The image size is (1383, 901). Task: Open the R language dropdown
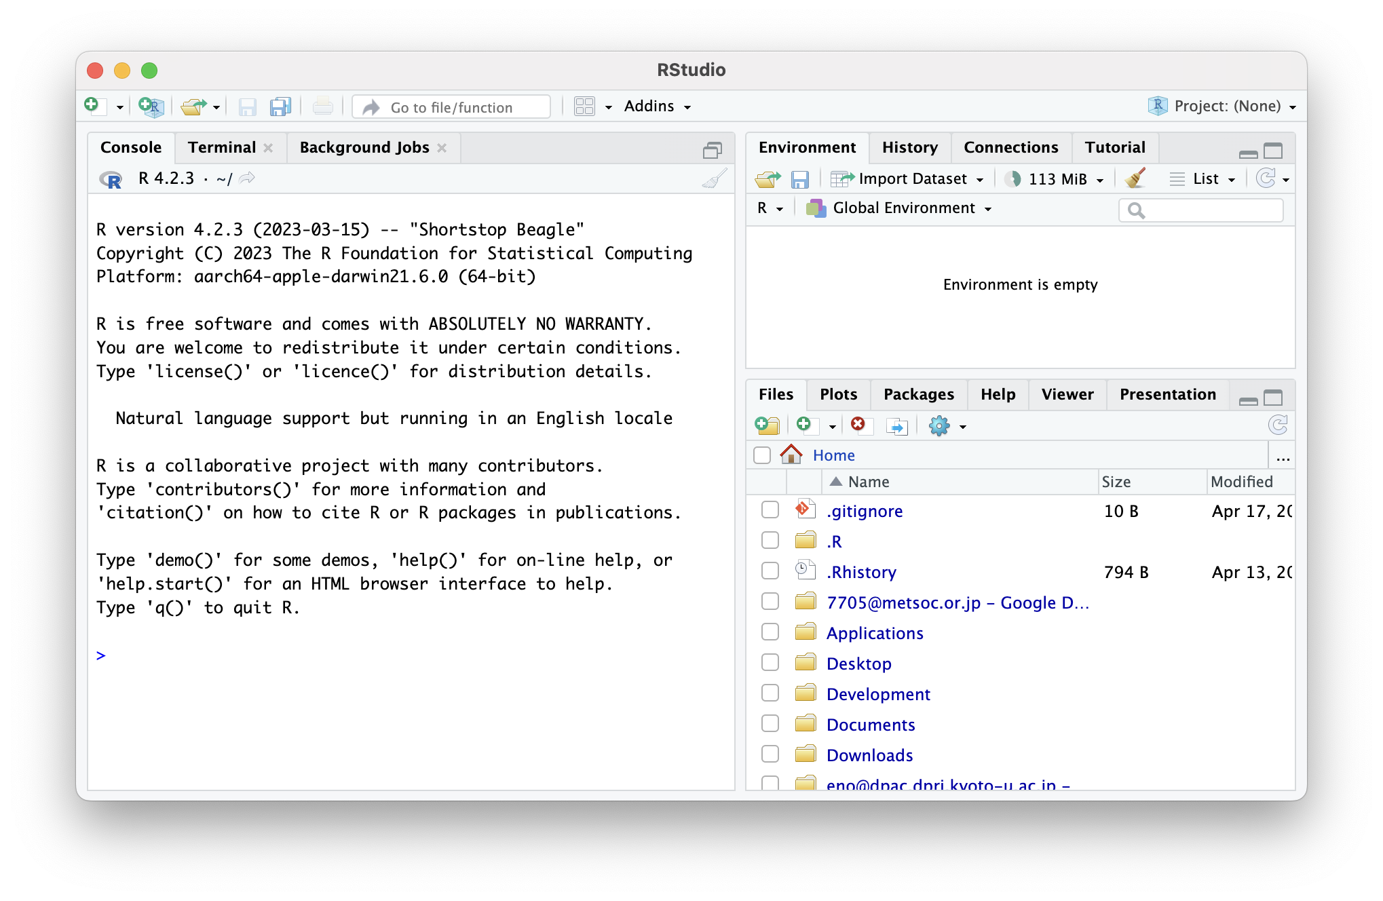pyautogui.click(x=770, y=208)
